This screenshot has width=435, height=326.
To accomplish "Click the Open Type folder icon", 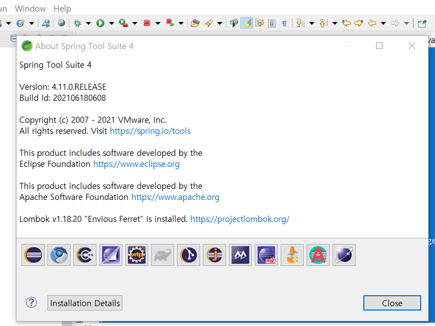I will tap(195, 23).
